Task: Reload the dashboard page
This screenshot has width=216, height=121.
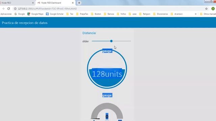Action: (x=8, y=9)
